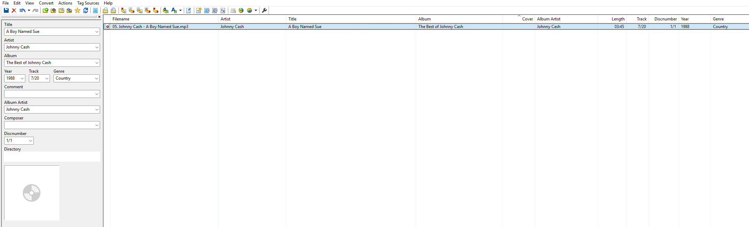Expand the Album field dropdown

point(97,63)
